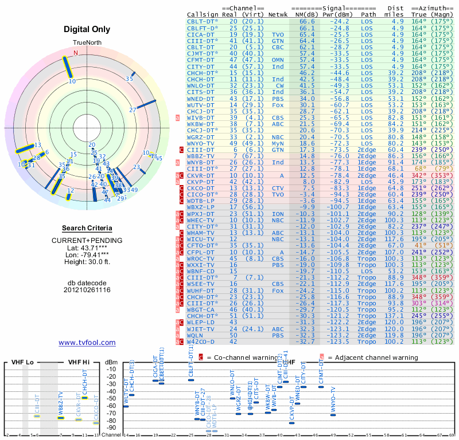The height and width of the screenshot is (440, 459).
Task: Click the CHCH-DT marker in the VHF Hi chart
Action: (84, 398)
